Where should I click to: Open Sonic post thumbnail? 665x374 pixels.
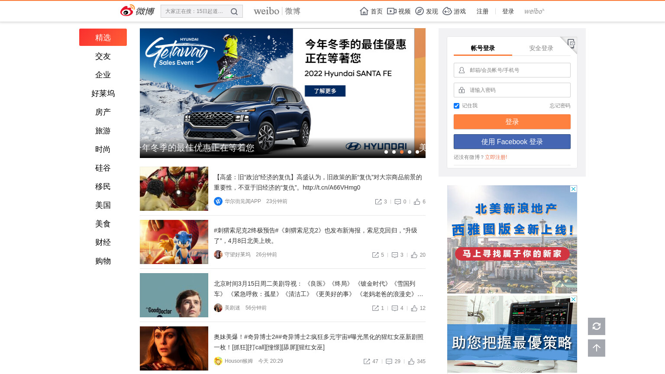pyautogui.click(x=174, y=242)
